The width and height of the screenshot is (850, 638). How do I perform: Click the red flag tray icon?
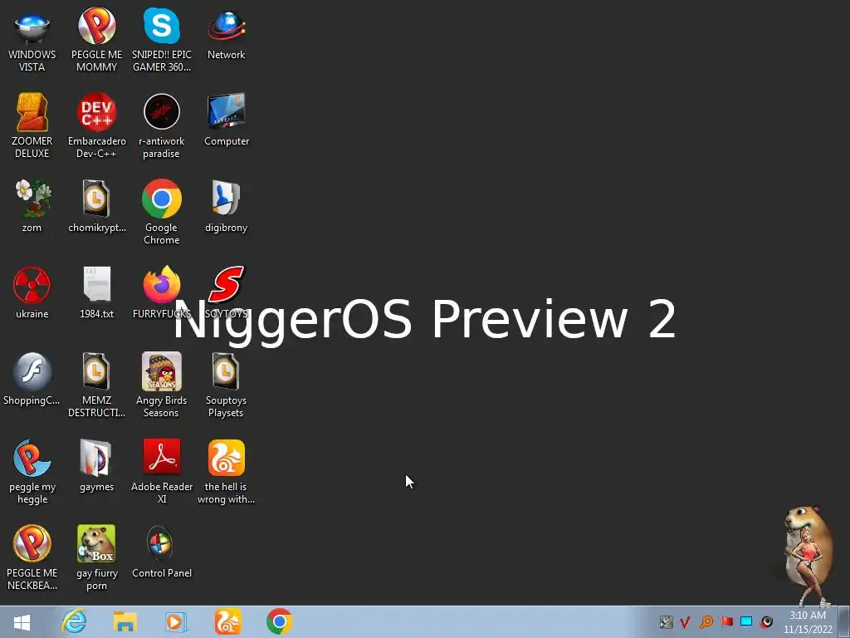click(726, 621)
